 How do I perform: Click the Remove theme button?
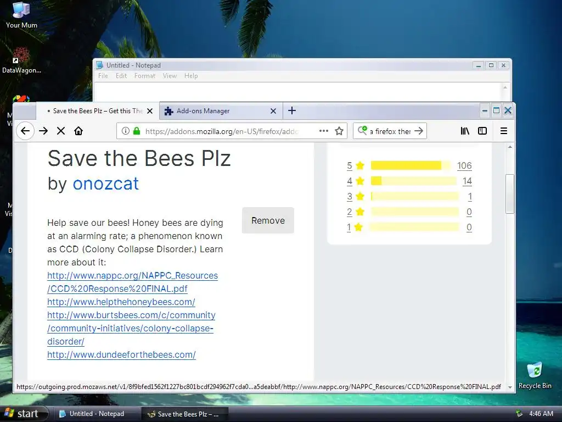pyautogui.click(x=268, y=220)
